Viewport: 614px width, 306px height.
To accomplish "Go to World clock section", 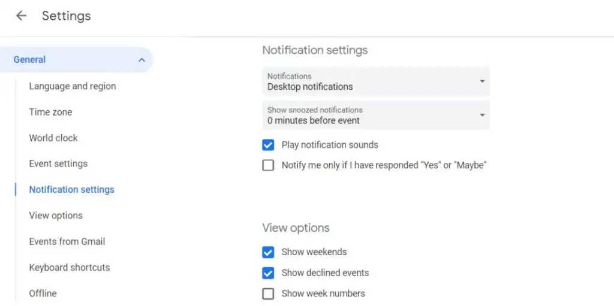I will [53, 138].
